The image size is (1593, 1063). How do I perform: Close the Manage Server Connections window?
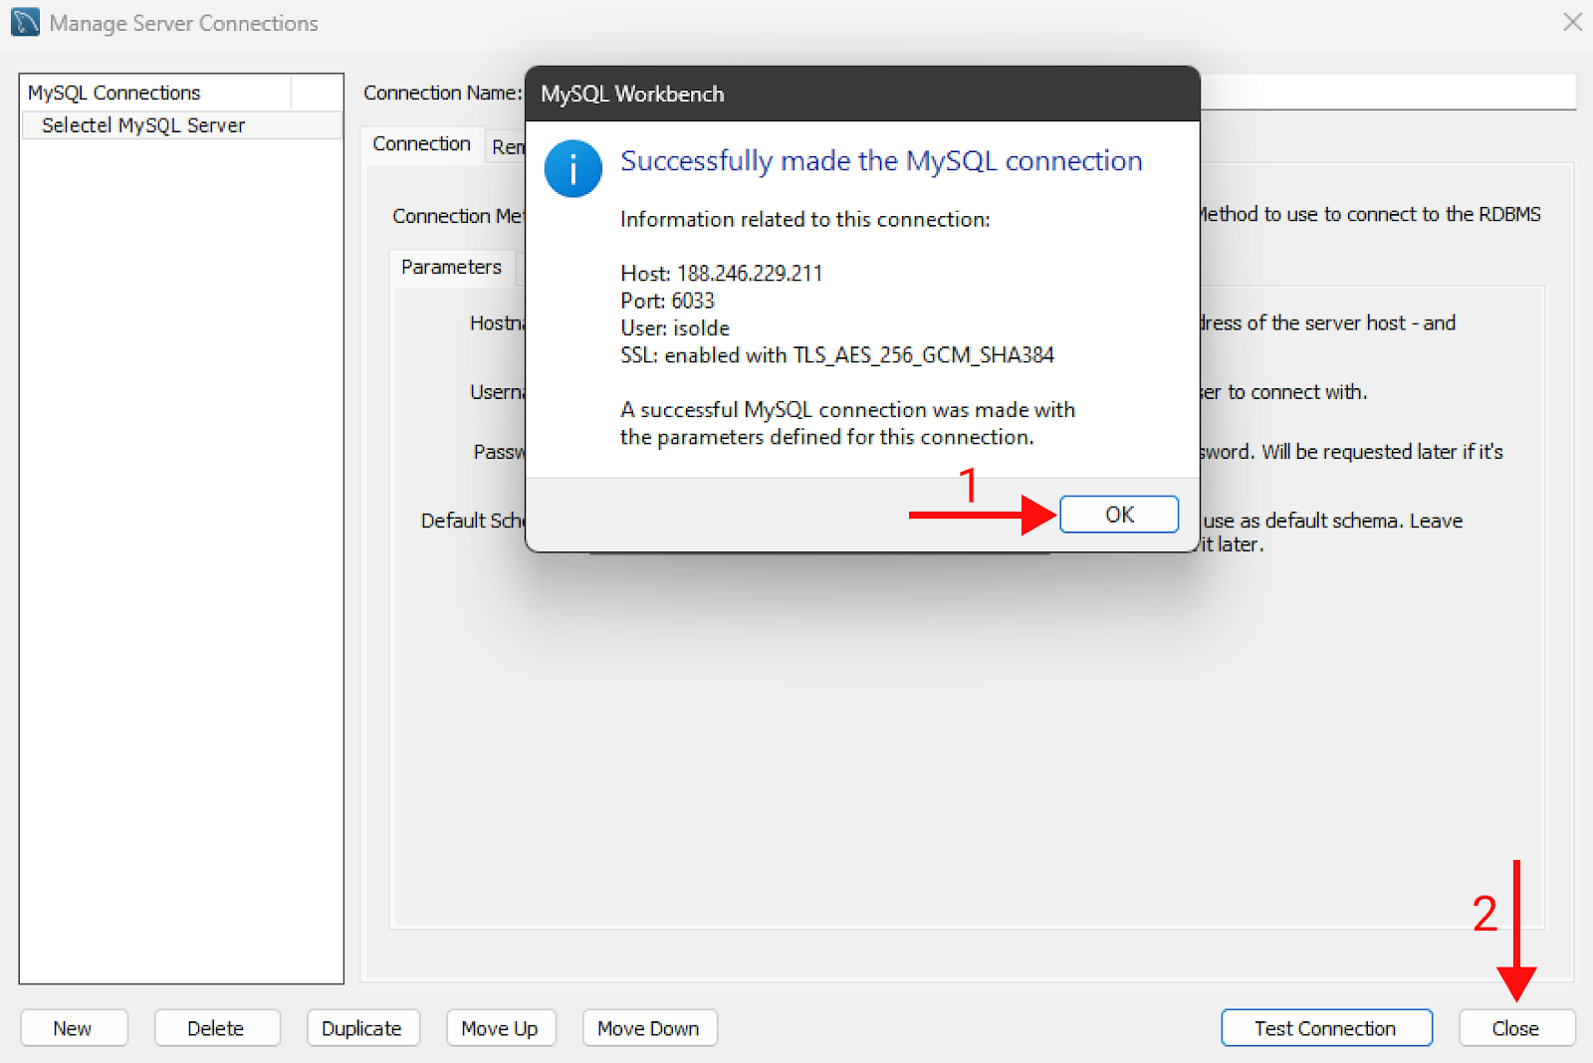1572,22
